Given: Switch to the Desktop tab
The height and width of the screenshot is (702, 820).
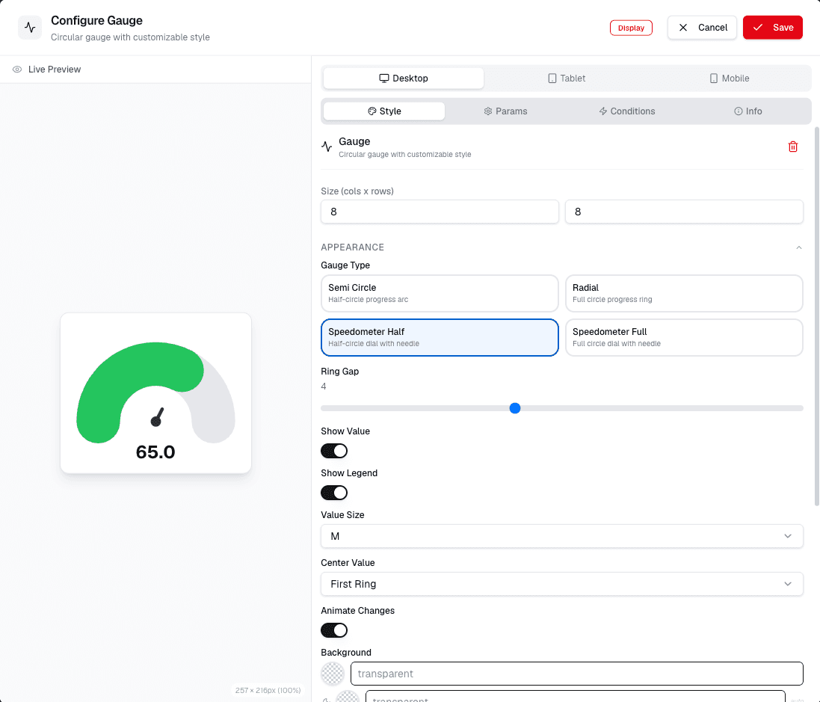Looking at the screenshot, I should point(403,78).
